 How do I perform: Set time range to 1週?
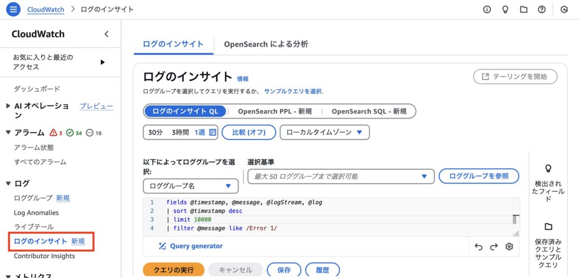click(200, 133)
